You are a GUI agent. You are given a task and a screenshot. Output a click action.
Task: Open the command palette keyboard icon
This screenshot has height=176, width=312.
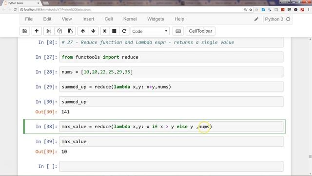(178, 31)
